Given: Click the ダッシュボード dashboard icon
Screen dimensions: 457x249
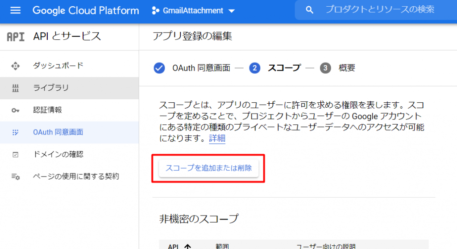Looking at the screenshot, I should click(16, 66).
